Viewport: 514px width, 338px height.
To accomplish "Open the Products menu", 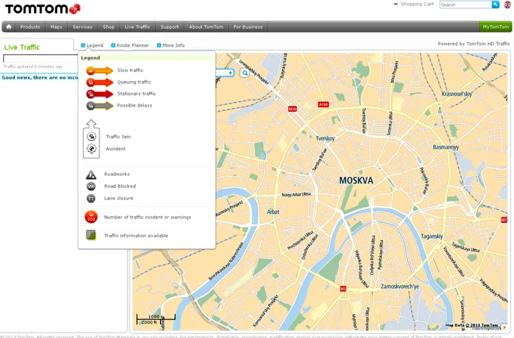I will click(30, 27).
